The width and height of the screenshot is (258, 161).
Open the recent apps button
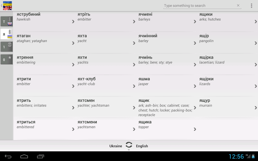pyautogui.click(x=40, y=156)
